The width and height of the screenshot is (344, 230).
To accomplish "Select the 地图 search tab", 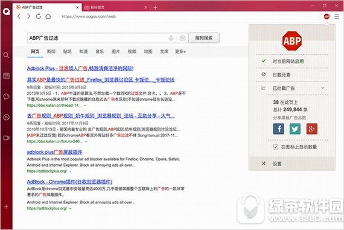I will pos(148,51).
